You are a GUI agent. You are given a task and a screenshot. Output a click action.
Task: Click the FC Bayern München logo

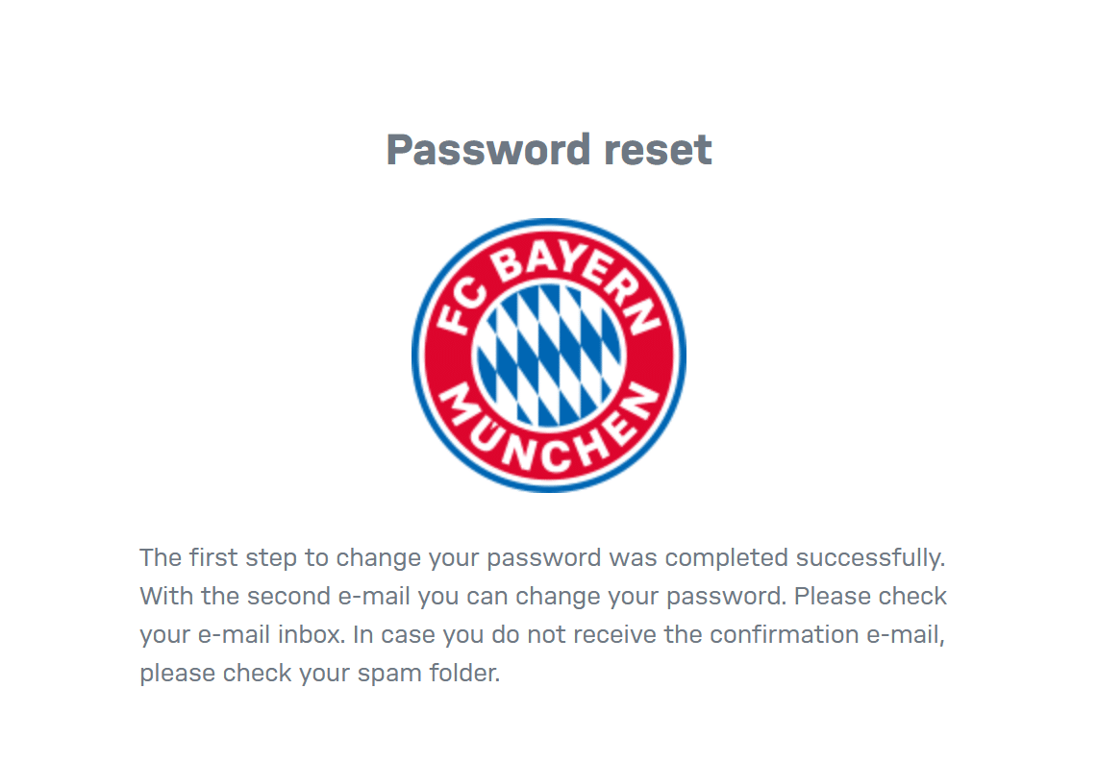click(548, 355)
